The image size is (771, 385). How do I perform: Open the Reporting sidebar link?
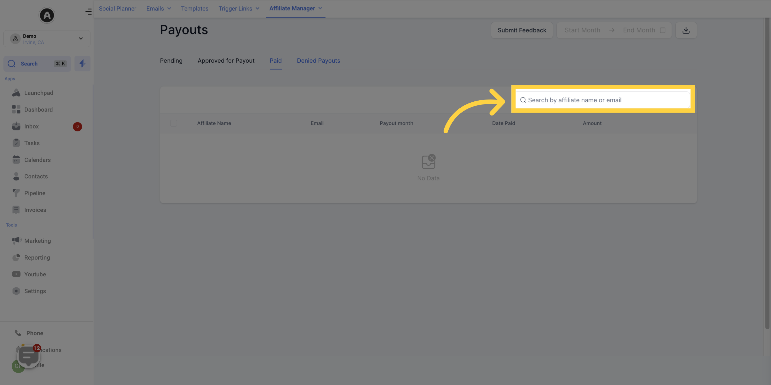[37, 257]
